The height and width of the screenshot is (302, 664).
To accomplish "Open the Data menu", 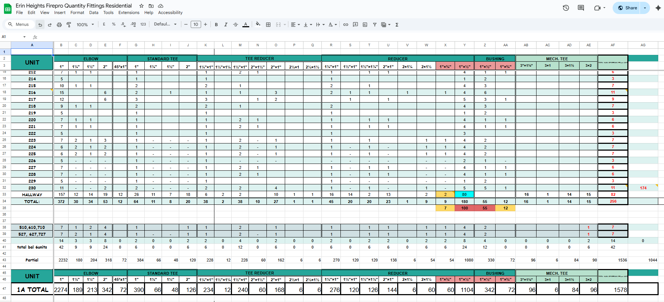I will click(94, 13).
